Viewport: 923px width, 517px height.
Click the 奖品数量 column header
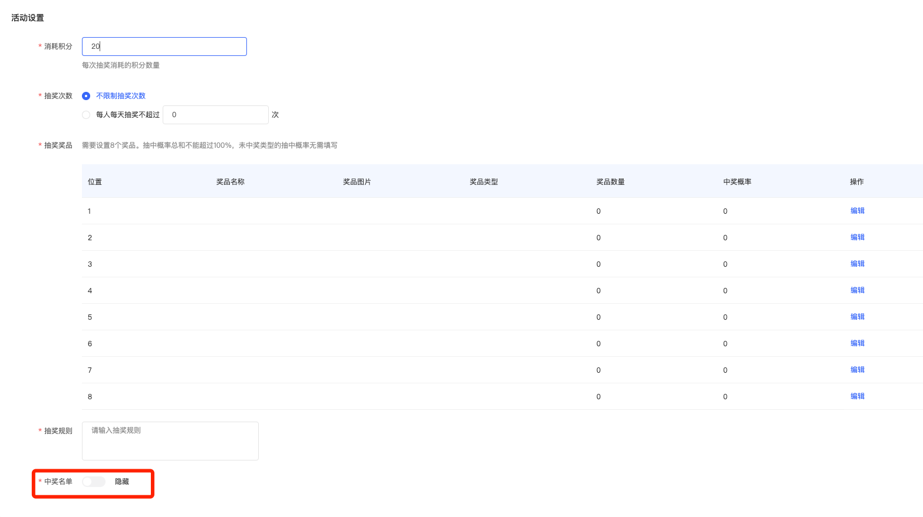pos(610,182)
